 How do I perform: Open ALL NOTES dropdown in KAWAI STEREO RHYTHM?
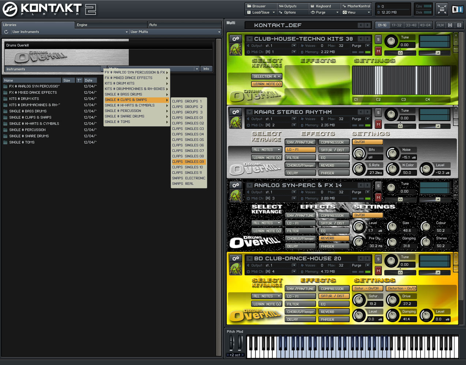pos(267,150)
